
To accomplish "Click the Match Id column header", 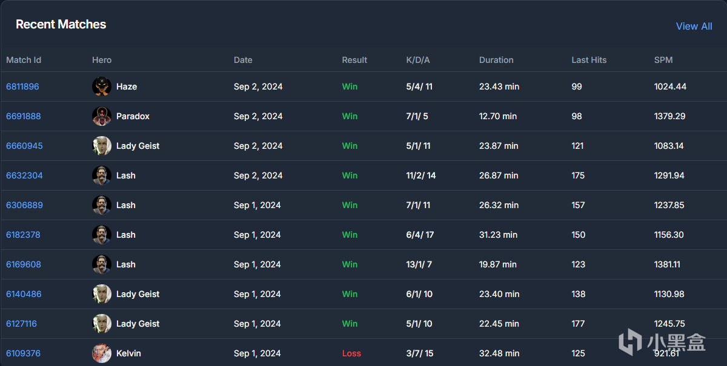I will pyautogui.click(x=24, y=60).
